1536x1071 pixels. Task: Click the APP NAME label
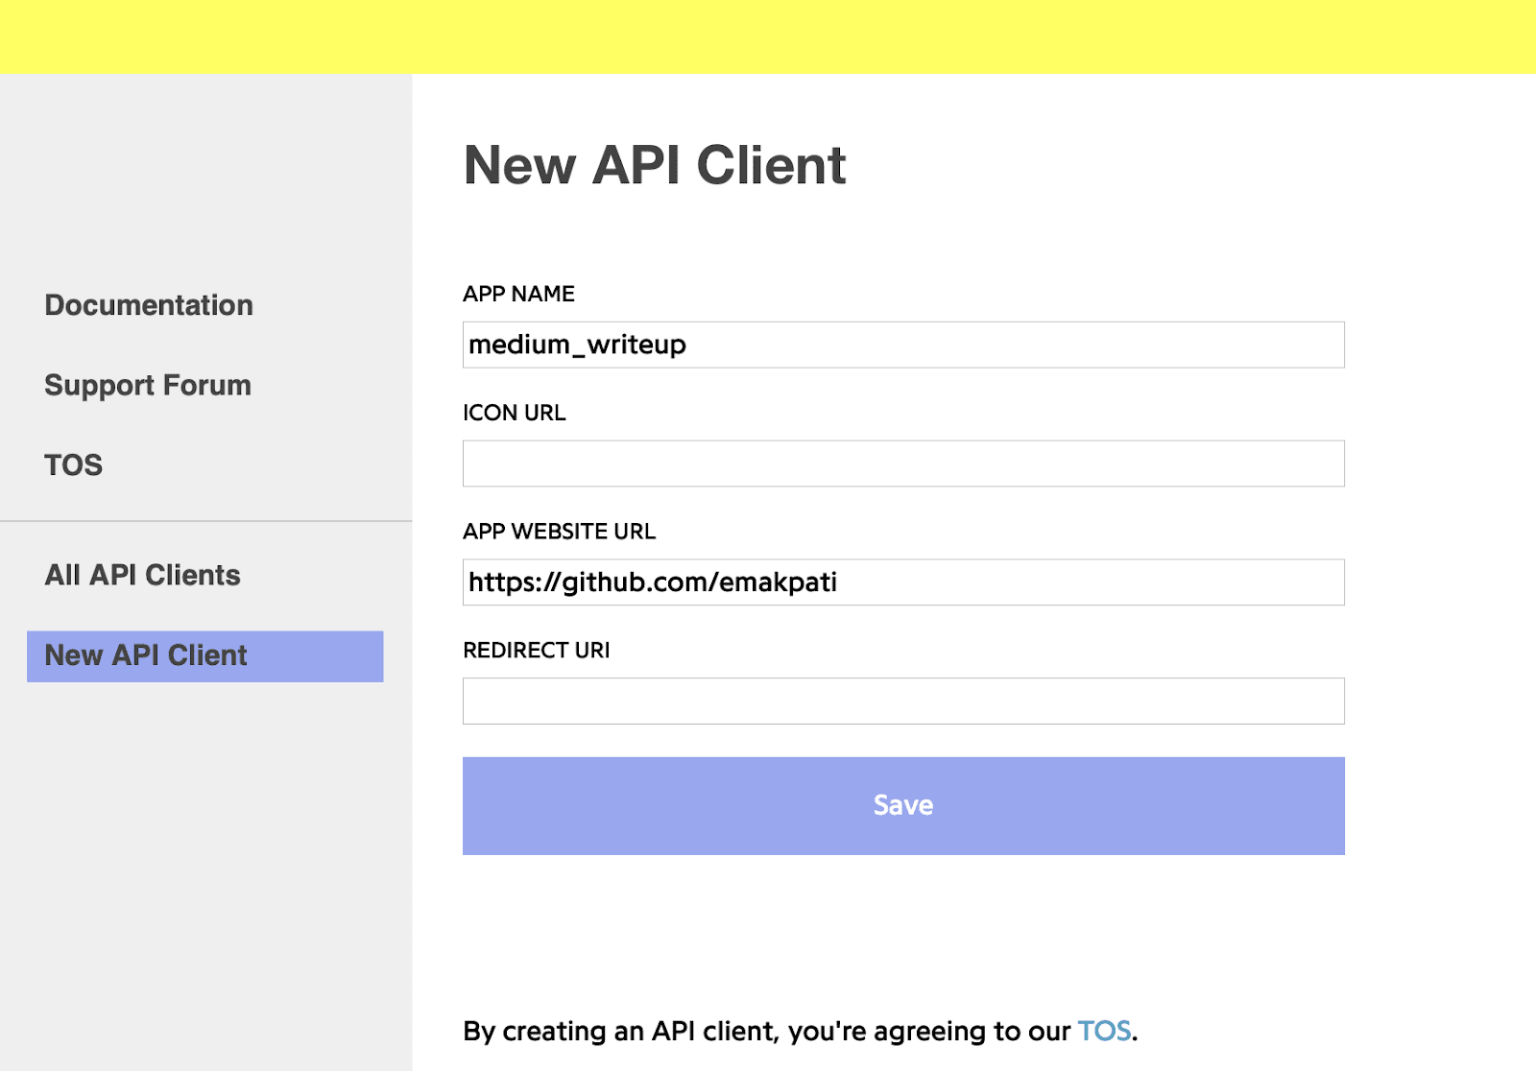click(518, 294)
